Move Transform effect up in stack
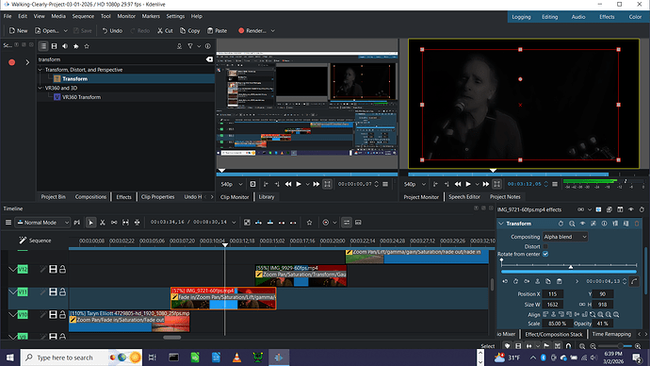650x366 pixels. point(615,224)
